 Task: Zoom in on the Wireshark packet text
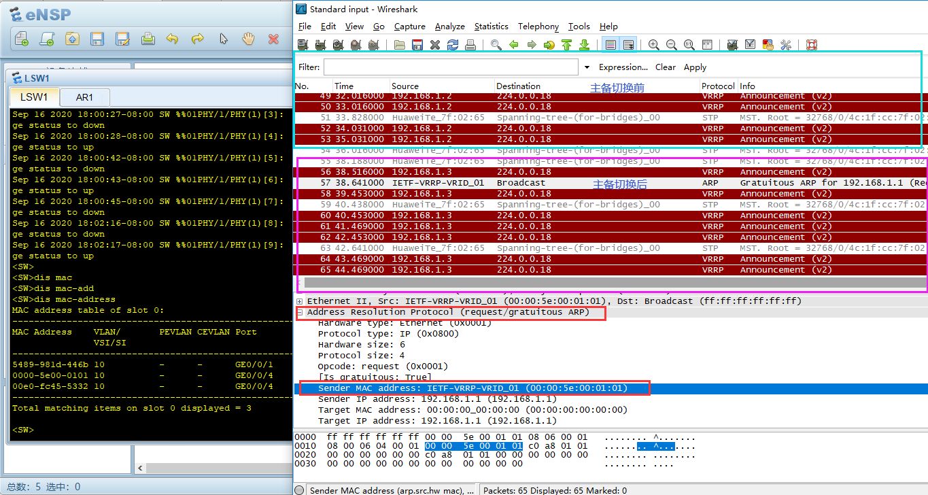point(654,45)
